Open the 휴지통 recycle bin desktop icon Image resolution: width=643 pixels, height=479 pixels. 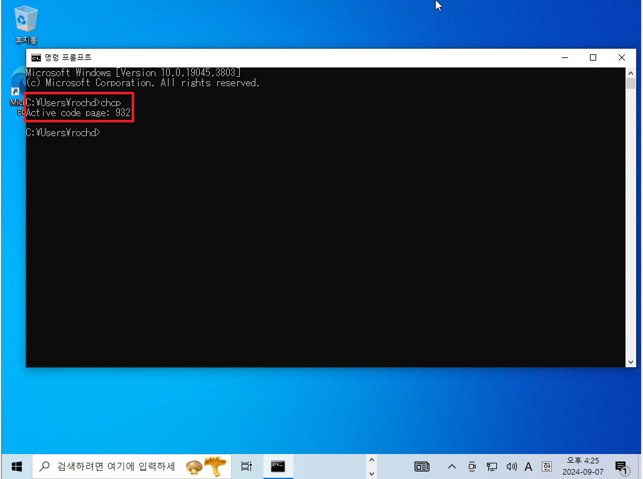pyautogui.click(x=26, y=24)
